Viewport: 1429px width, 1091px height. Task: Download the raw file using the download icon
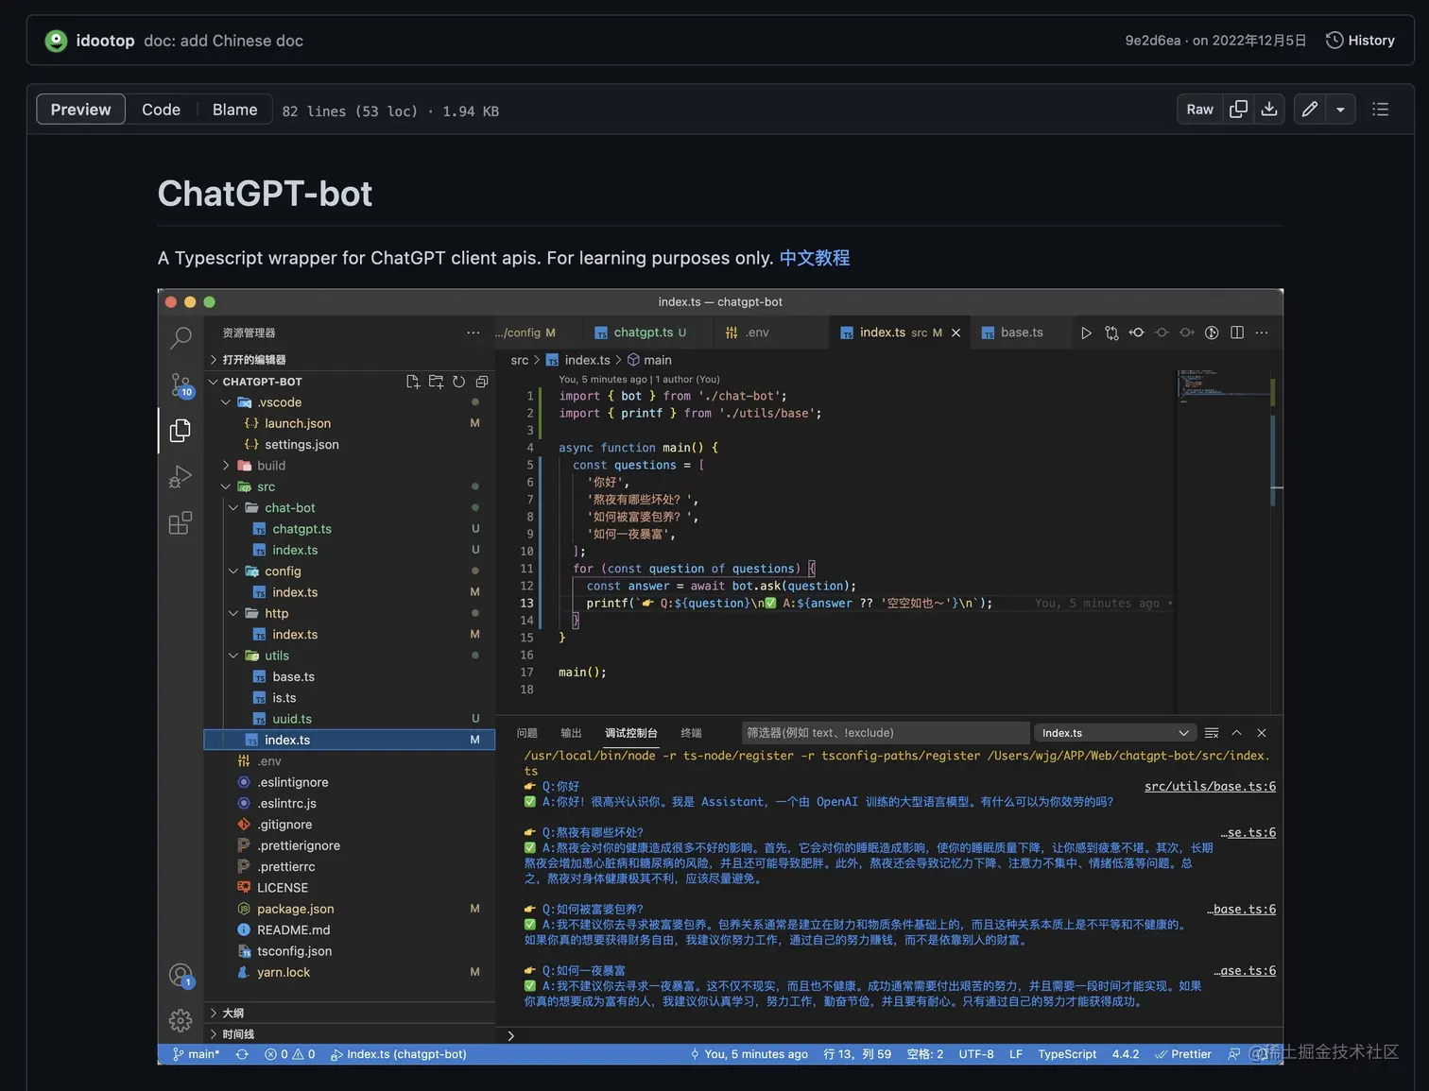1269,110
